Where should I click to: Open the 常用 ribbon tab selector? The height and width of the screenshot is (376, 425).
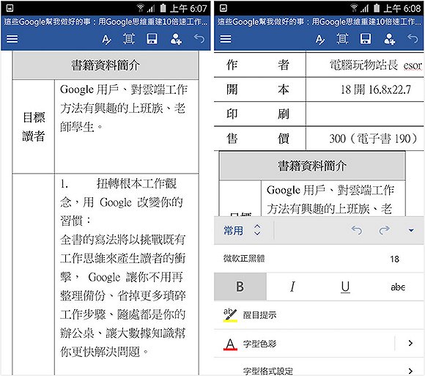click(x=242, y=230)
